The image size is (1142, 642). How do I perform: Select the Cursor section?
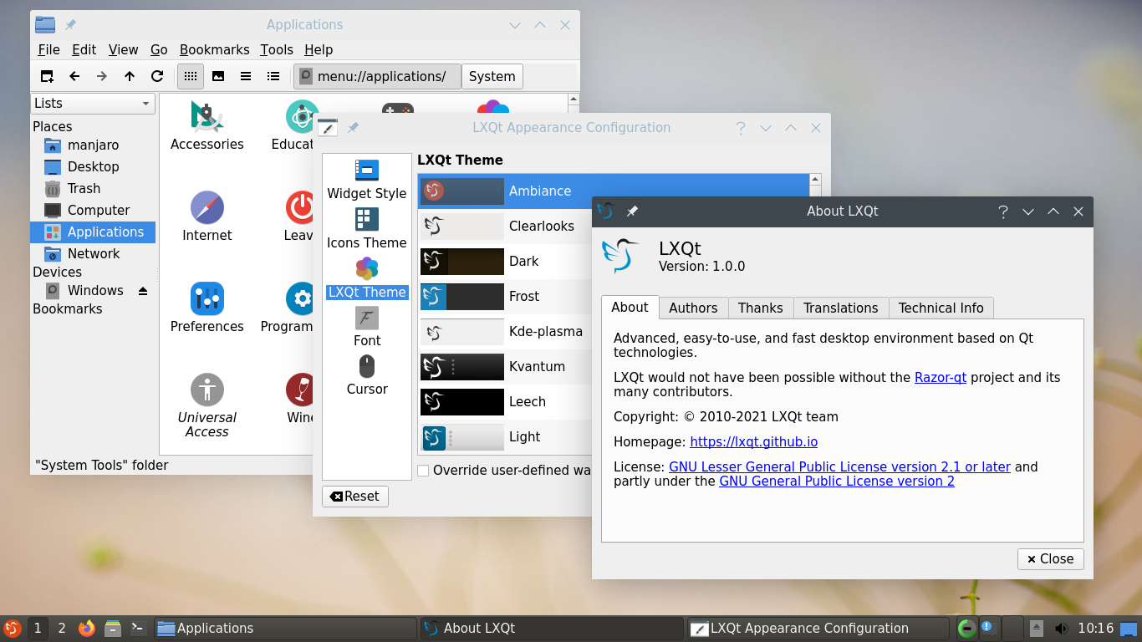(367, 375)
